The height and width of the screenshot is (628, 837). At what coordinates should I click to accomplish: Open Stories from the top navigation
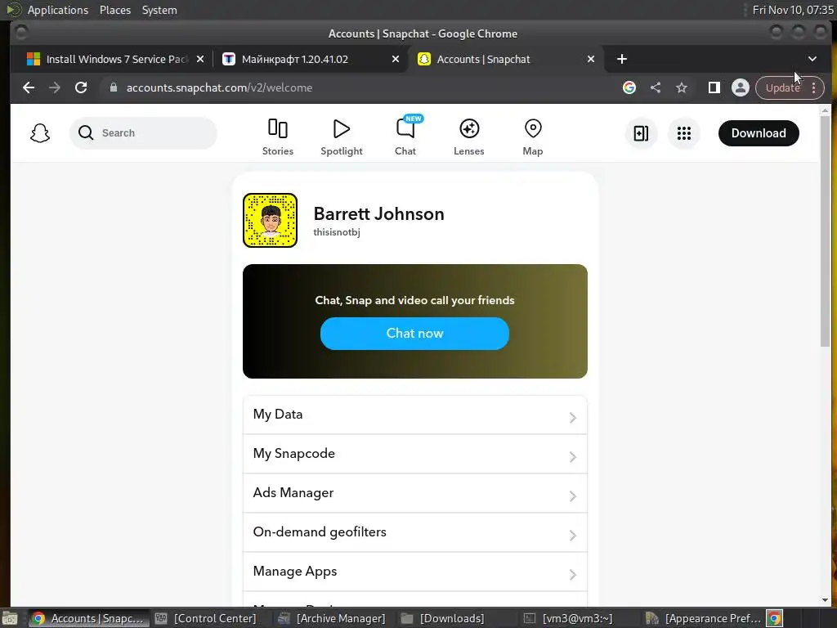click(x=278, y=137)
